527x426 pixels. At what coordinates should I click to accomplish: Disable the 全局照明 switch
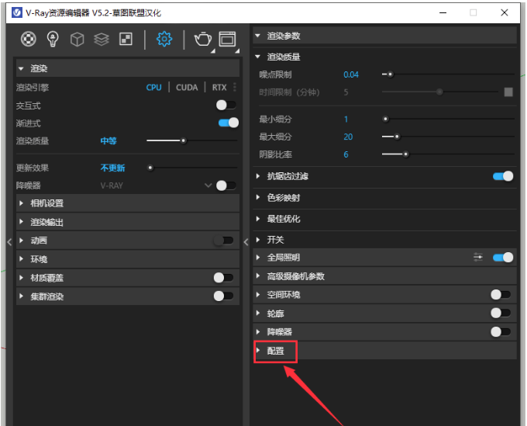tap(503, 258)
